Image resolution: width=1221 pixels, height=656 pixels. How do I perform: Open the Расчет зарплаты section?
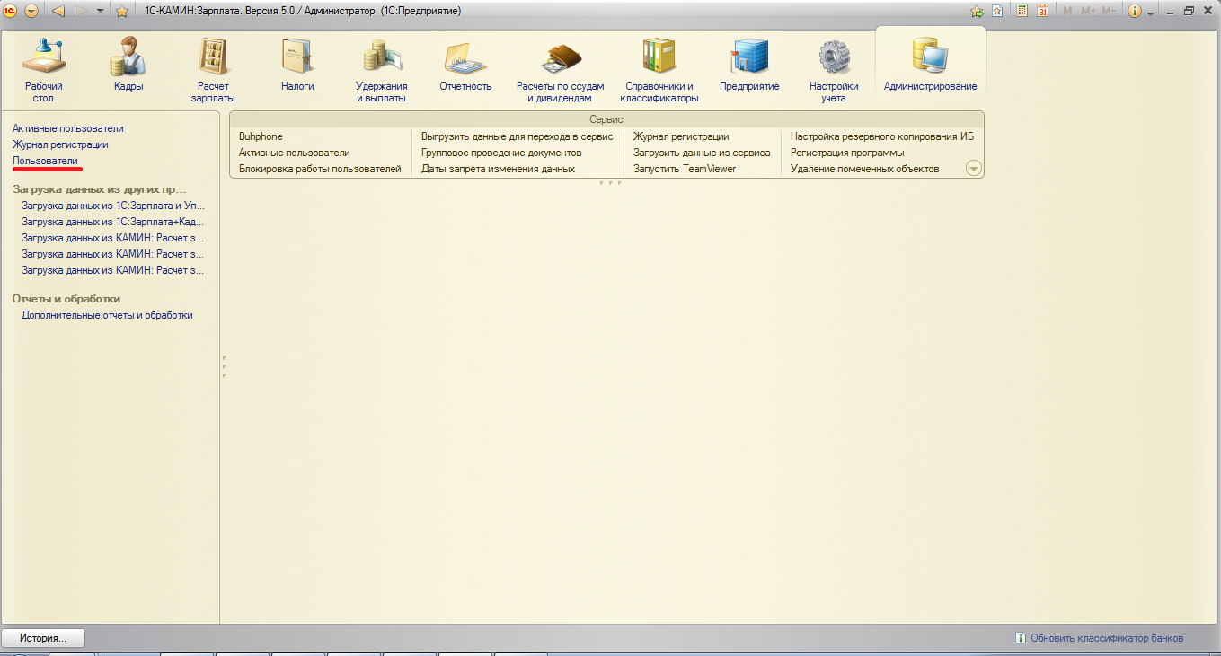pos(213,70)
